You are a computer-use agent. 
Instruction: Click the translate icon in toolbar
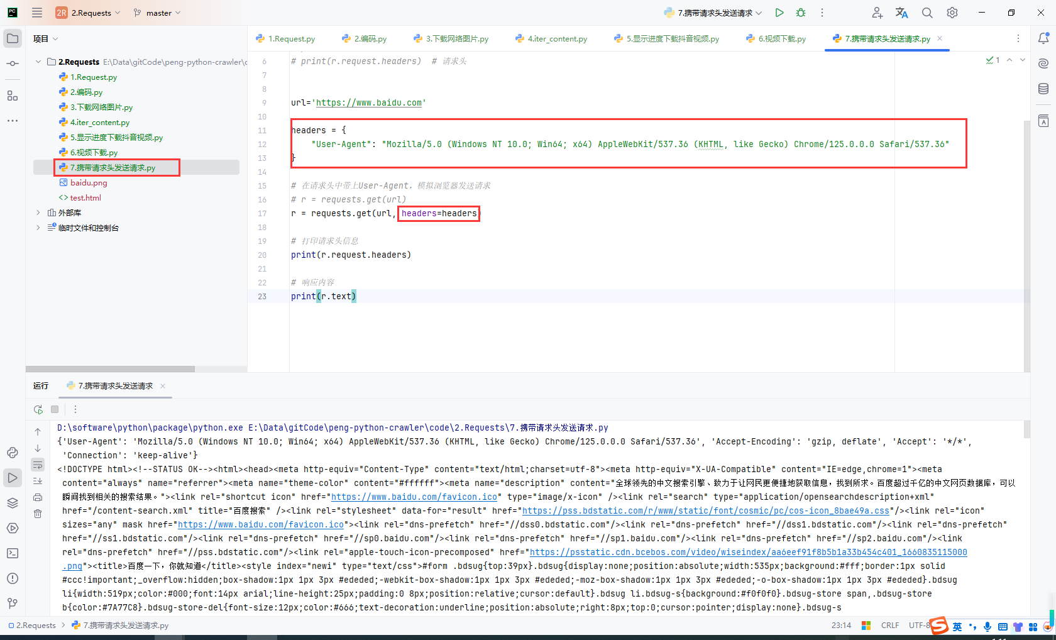point(902,13)
